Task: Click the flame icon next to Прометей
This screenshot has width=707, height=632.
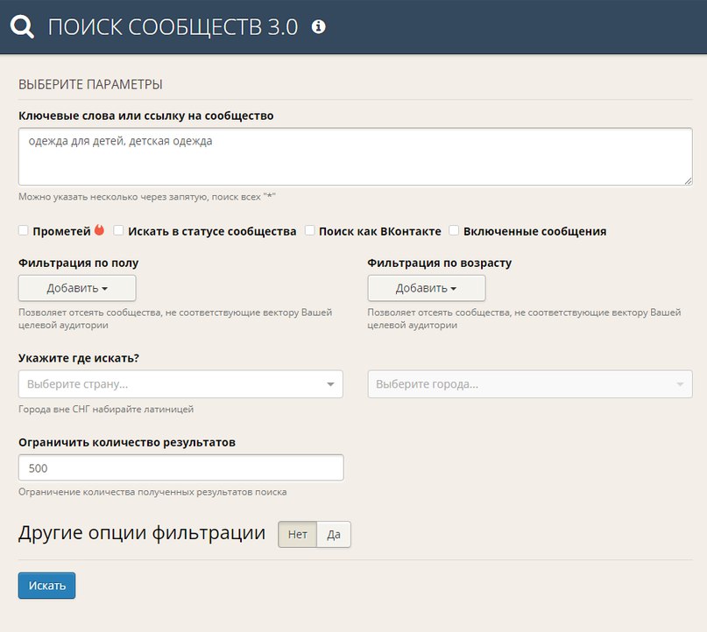Action: click(99, 231)
